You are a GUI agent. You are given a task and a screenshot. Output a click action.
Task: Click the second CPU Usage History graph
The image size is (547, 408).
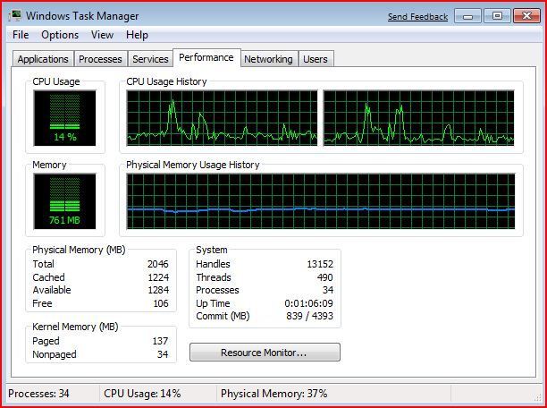pyautogui.click(x=418, y=118)
